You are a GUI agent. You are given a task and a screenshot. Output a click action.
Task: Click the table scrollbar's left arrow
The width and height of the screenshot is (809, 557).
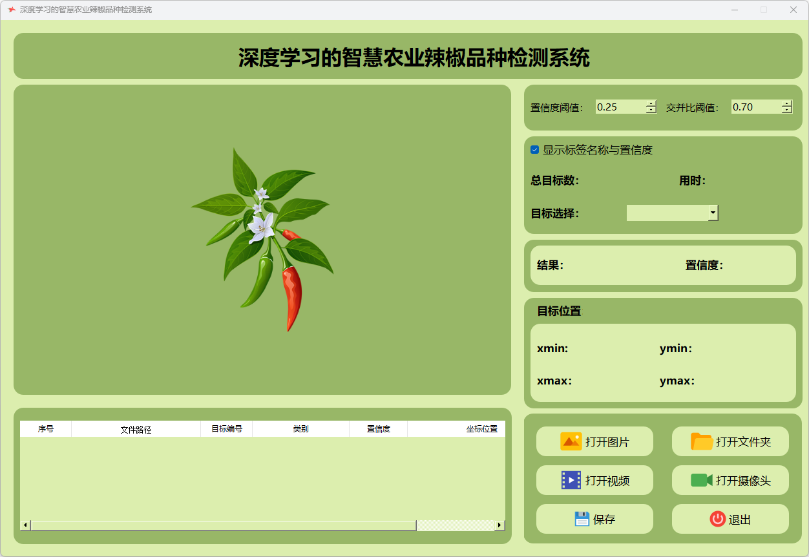[x=25, y=525]
